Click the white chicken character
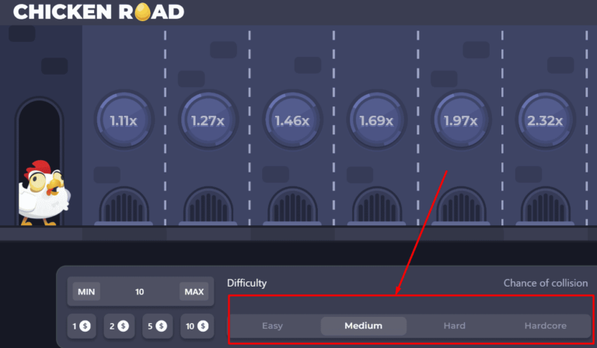This screenshot has width=597, height=348. 44,193
